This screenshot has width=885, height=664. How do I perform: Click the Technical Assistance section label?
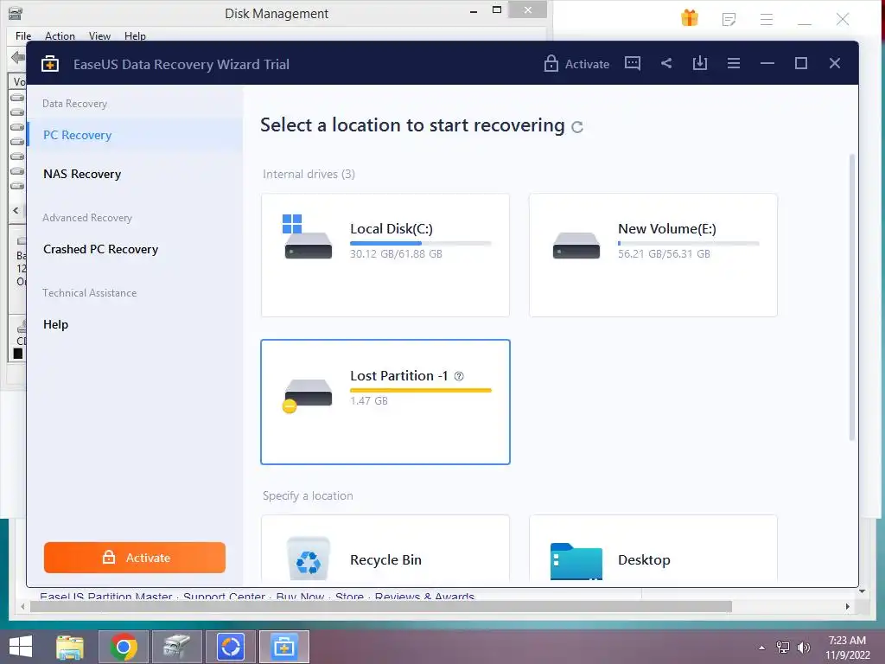click(x=89, y=293)
